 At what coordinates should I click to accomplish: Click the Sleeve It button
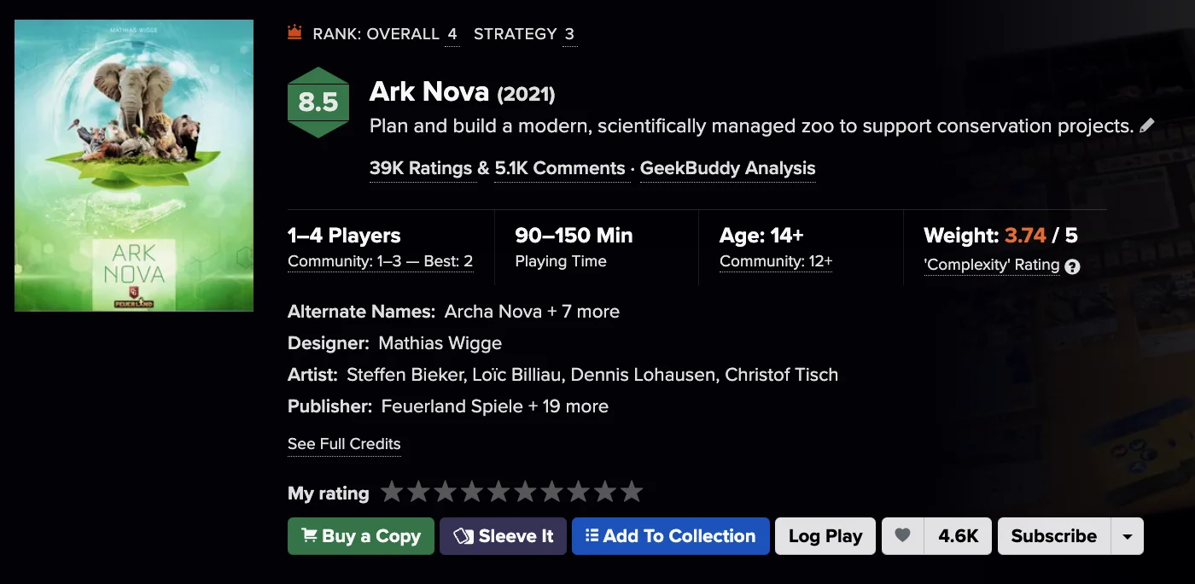pos(503,536)
